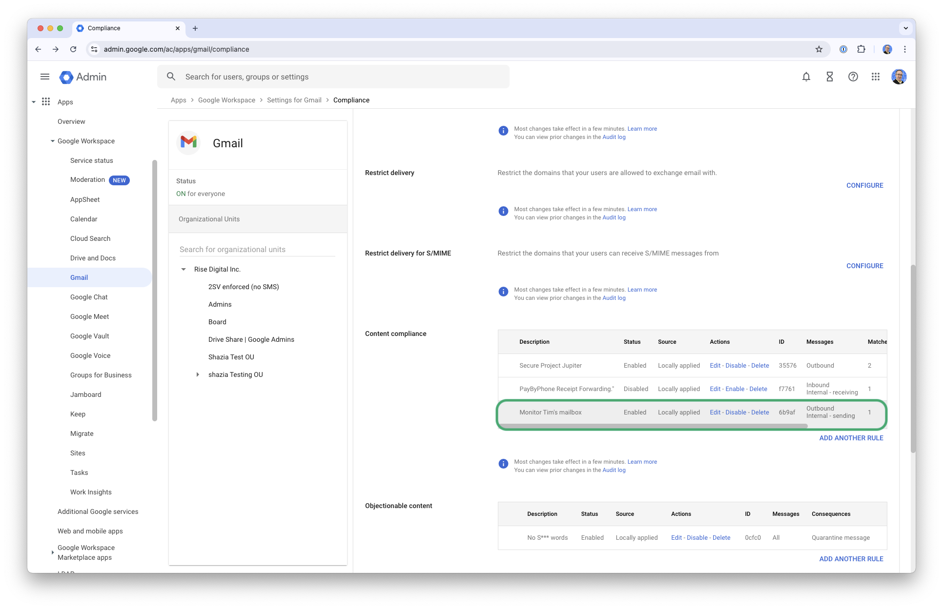Viewport: 943px width, 609px height.
Task: Disable the Monitor Tim's mailbox rule
Action: click(x=735, y=412)
